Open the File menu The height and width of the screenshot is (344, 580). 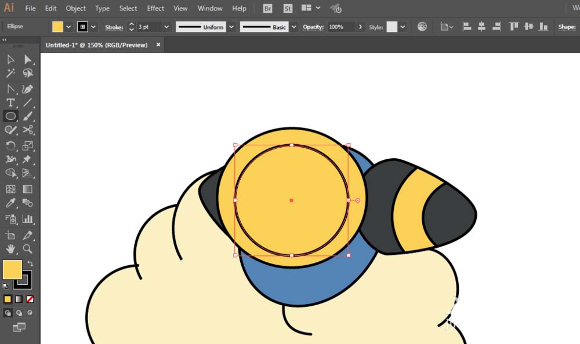[x=30, y=8]
